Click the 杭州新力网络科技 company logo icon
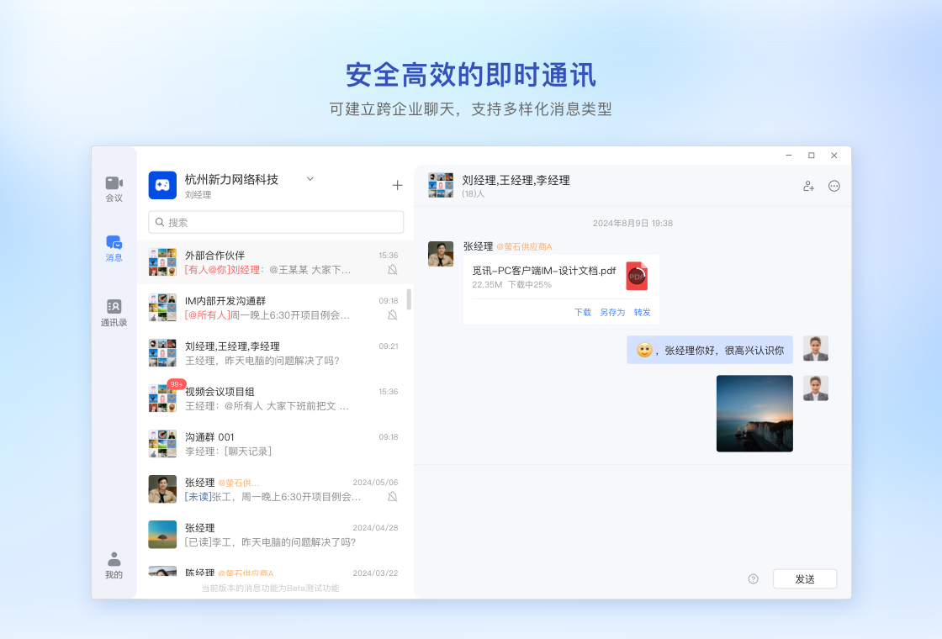This screenshot has height=639, width=942. [163, 185]
